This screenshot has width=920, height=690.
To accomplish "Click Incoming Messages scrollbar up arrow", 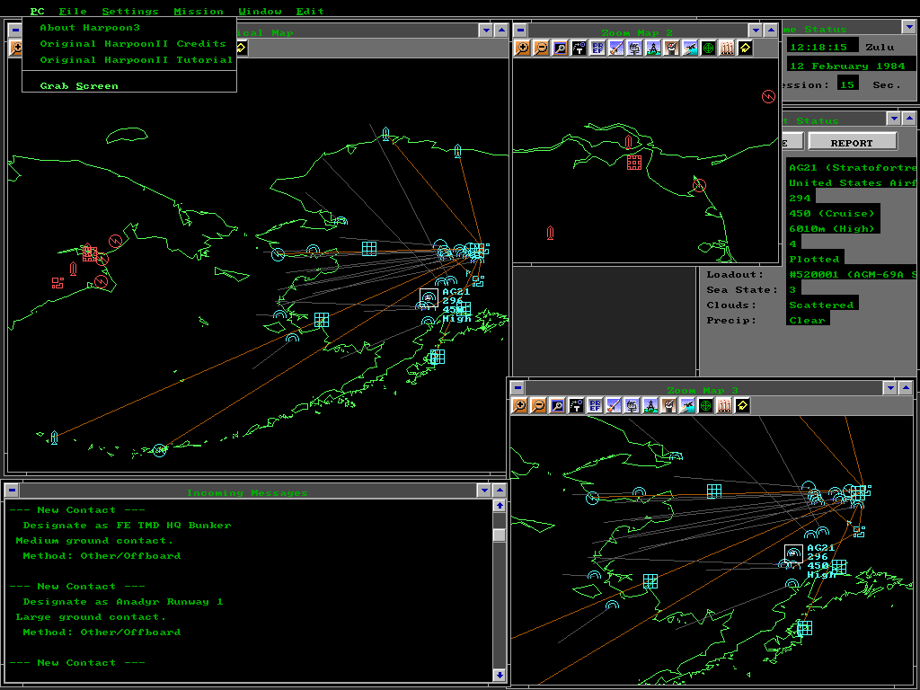I will (500, 506).
